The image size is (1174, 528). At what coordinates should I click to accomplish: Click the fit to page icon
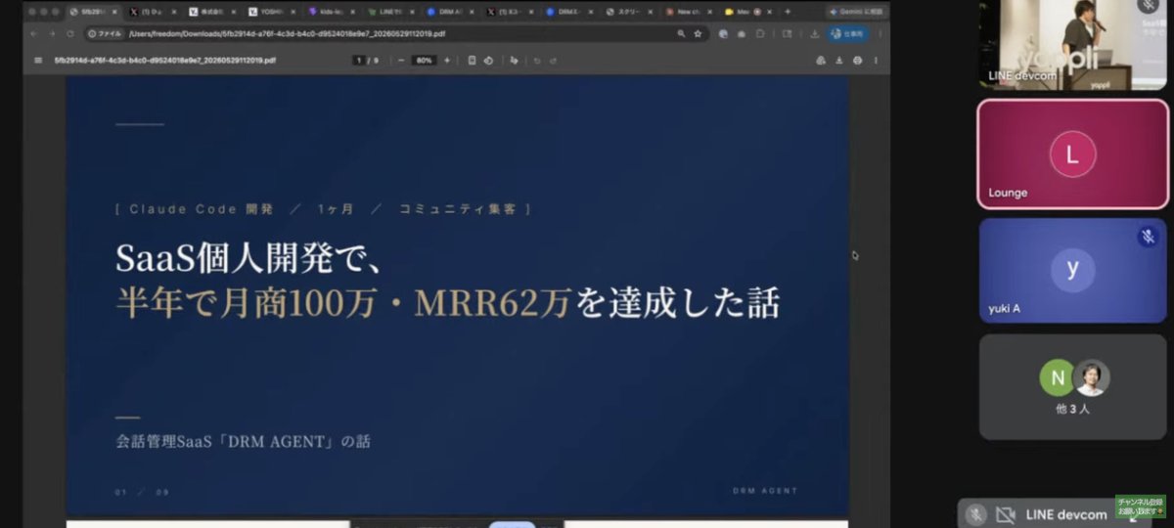[473, 60]
